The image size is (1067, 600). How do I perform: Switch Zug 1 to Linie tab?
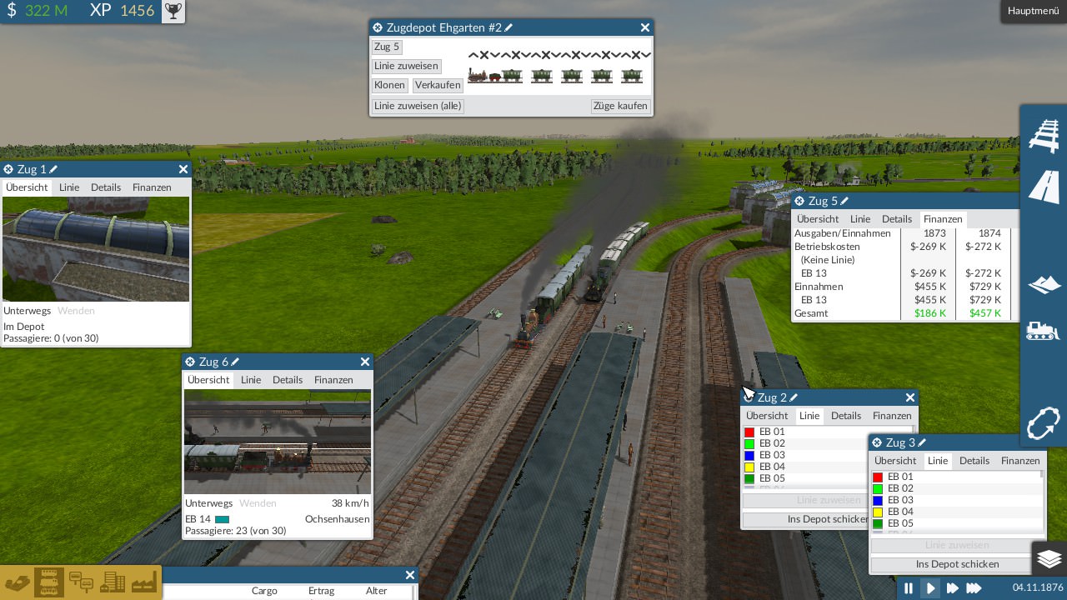69,187
